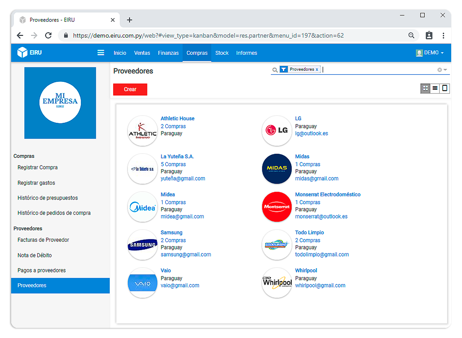
Task: Open the Inicio menu
Action: point(120,53)
